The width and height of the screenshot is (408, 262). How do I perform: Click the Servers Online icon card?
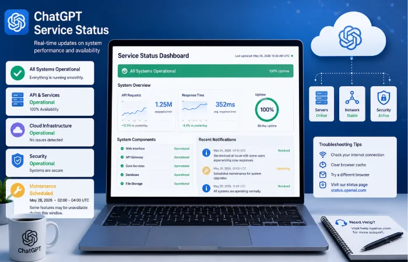tap(321, 104)
